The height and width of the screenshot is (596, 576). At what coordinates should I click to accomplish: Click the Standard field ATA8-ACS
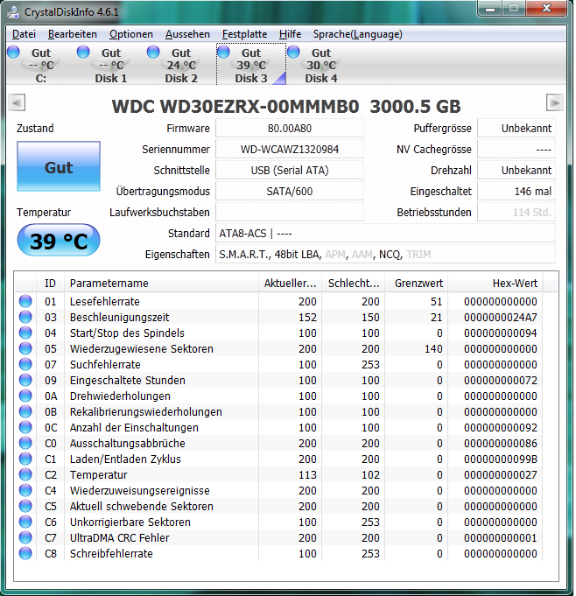(x=385, y=233)
